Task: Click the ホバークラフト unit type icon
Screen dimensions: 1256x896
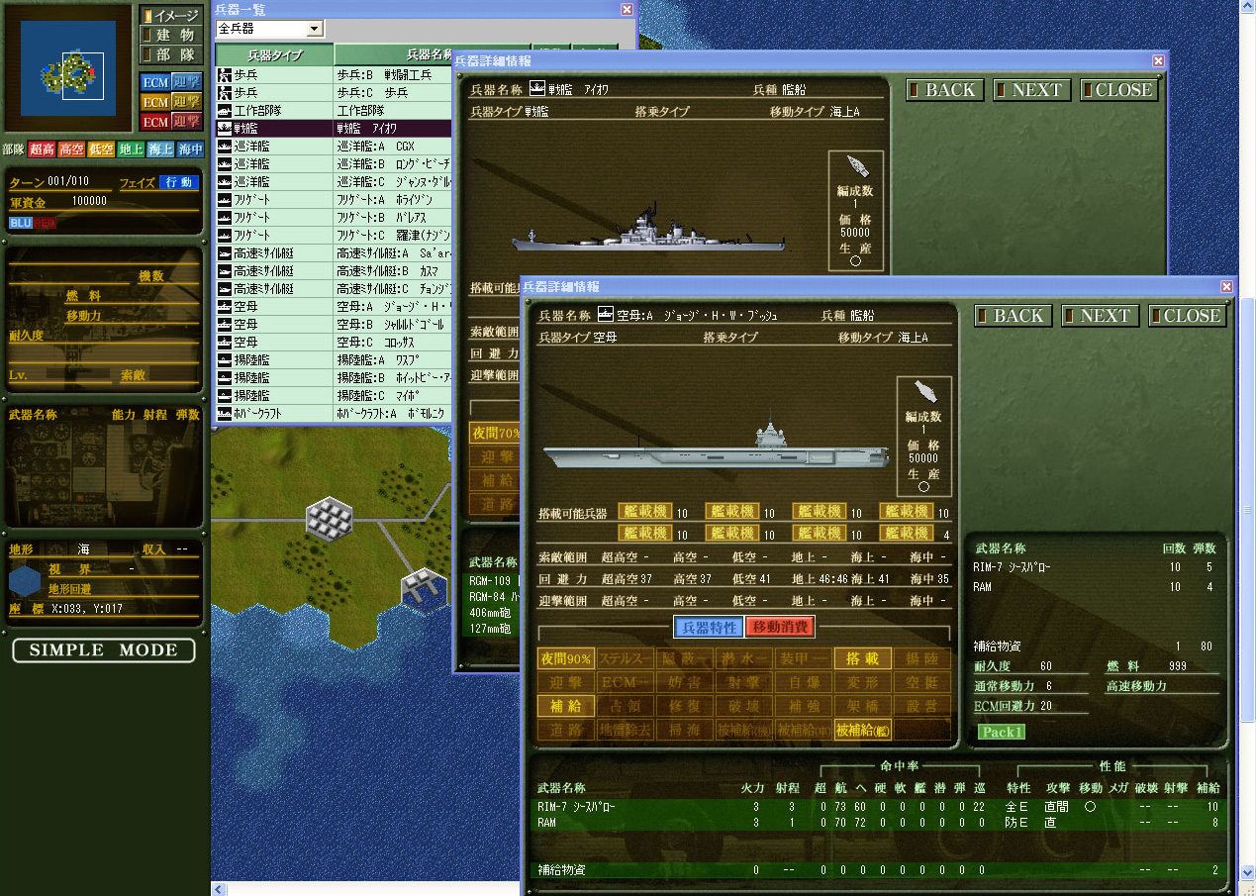Action: (225, 413)
